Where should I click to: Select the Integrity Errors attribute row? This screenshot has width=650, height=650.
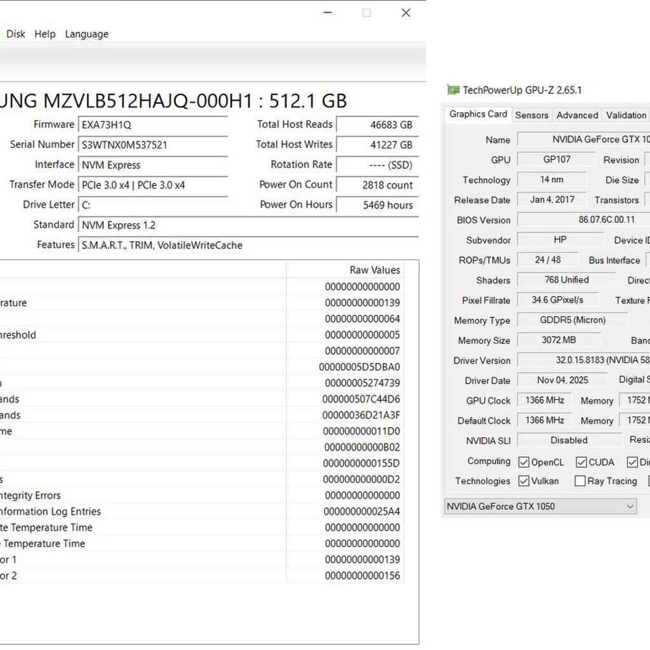click(x=201, y=495)
